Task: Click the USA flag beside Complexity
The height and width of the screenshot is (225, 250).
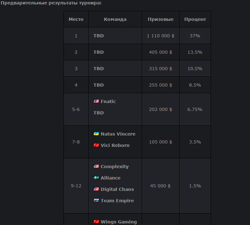Action: click(96, 166)
